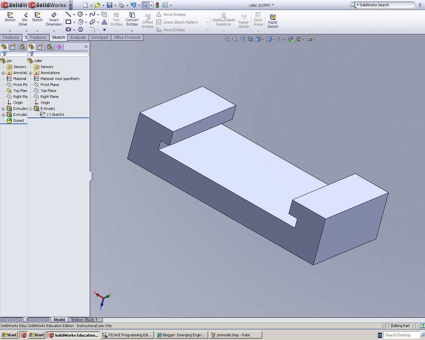Viewport: 425px width, 340px height.
Task: Open the View Orientation dropdown arrow
Action: tap(263, 39)
